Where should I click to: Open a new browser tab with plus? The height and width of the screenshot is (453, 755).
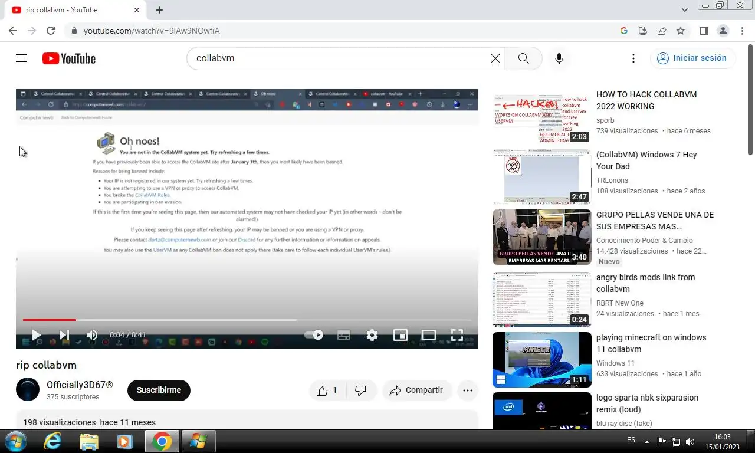point(159,10)
